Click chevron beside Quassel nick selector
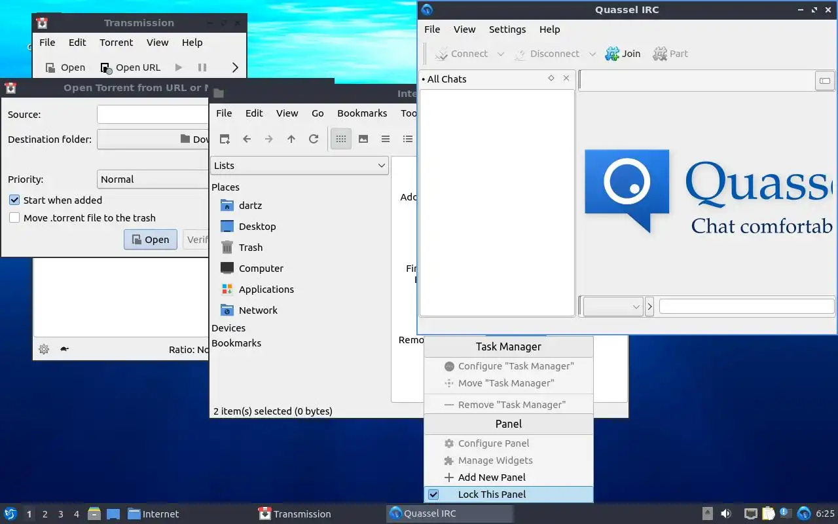The height and width of the screenshot is (524, 838). pos(649,307)
